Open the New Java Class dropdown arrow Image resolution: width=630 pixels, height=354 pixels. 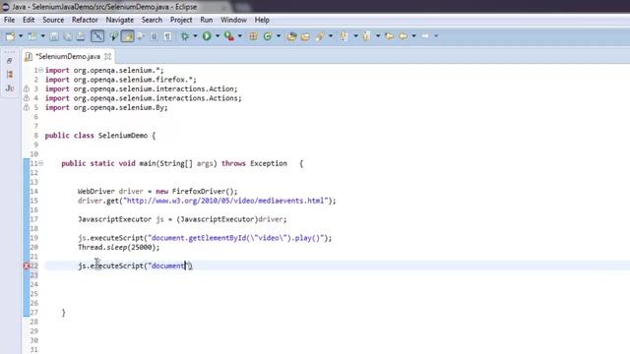click(279, 36)
